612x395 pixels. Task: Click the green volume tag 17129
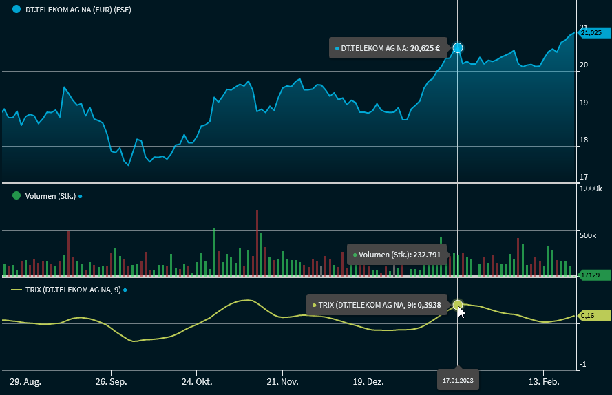(591, 275)
